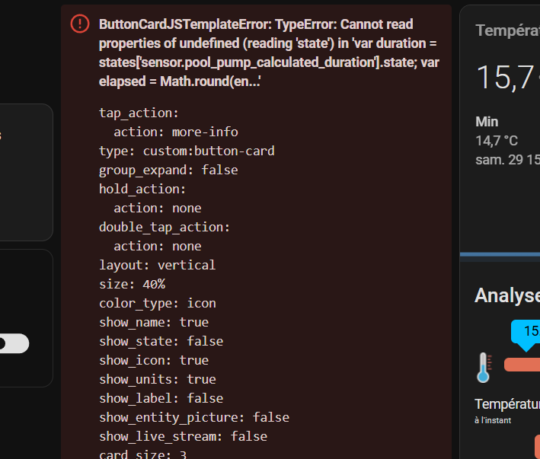Click the 'show_state: false' config line
Screen dimensions: 540x459
coord(161,341)
